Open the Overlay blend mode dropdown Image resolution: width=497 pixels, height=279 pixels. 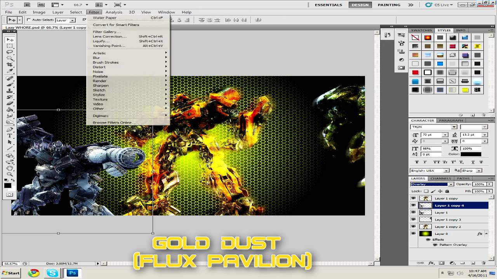[x=432, y=184]
